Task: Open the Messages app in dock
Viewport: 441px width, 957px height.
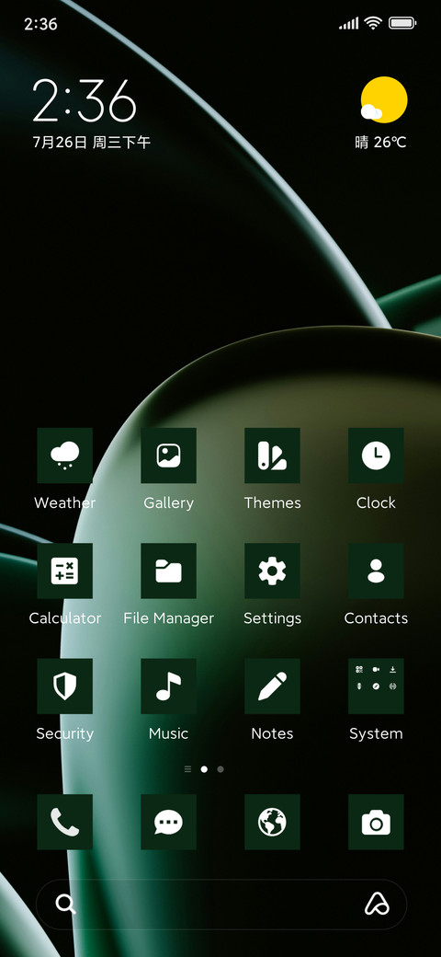Action: (169, 822)
